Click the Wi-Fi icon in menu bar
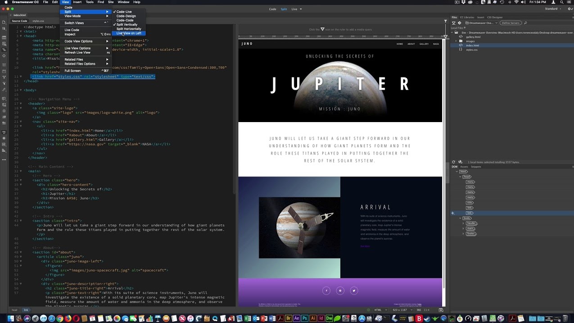 point(516,2)
